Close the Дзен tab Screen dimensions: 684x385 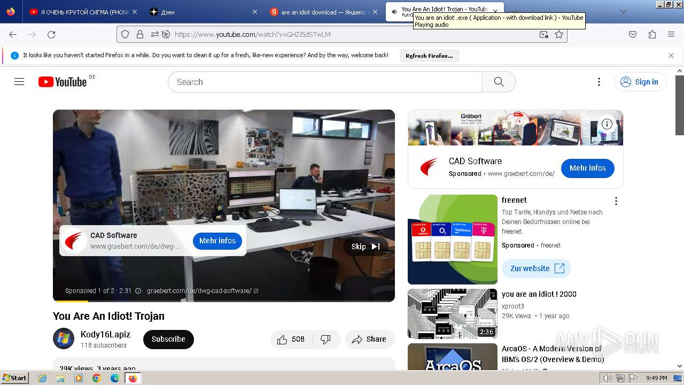[255, 12]
